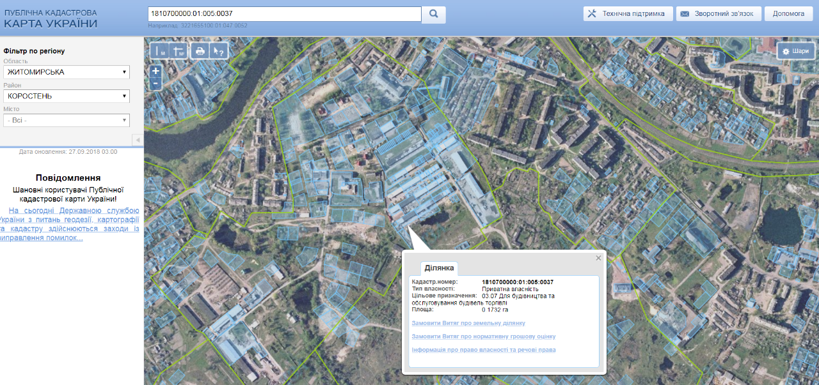This screenshot has height=385, width=819.
Task: Open the Місто dropdown
Action: click(66, 120)
